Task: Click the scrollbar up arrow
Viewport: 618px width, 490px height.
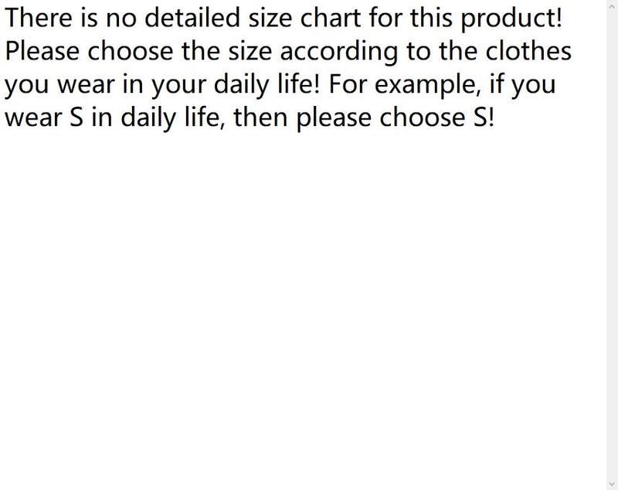Action: (612, 6)
